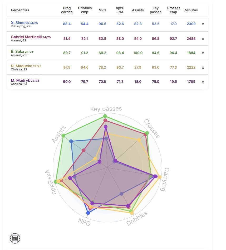Click blue Simons point on NPG axis
226x250 pixels.
pyautogui.click(x=88, y=213)
